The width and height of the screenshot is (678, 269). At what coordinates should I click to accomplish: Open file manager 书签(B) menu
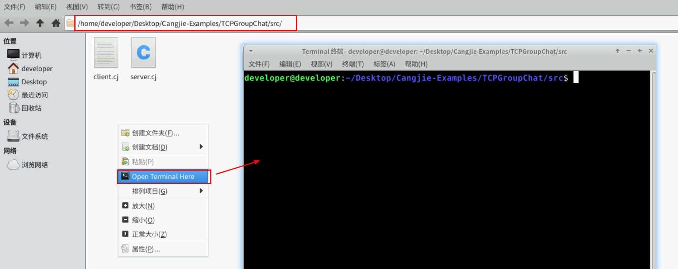point(141,7)
